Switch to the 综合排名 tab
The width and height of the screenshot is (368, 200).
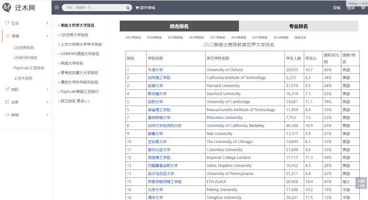tap(179, 26)
